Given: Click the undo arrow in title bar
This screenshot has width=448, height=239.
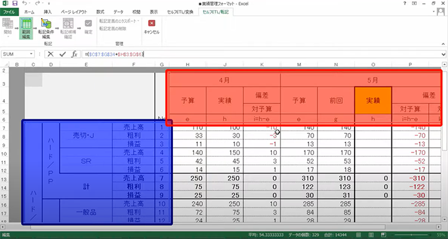Looking at the screenshot, I should 24,4.
